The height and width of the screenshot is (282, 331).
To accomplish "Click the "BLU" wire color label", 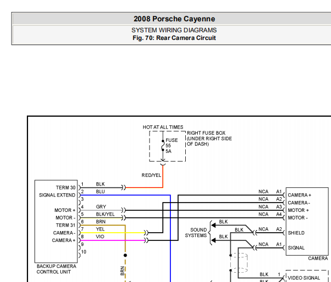I will point(100,192).
